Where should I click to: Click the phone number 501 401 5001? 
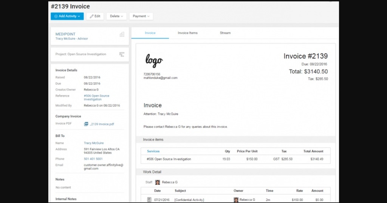[93, 159]
